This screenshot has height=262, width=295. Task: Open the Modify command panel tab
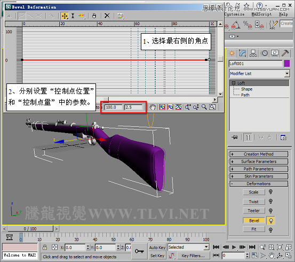click(243, 53)
